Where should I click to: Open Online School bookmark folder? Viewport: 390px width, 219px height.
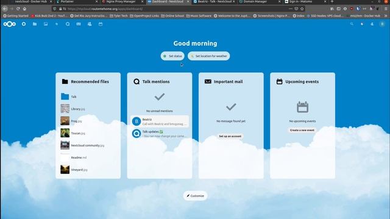[x=172, y=16]
